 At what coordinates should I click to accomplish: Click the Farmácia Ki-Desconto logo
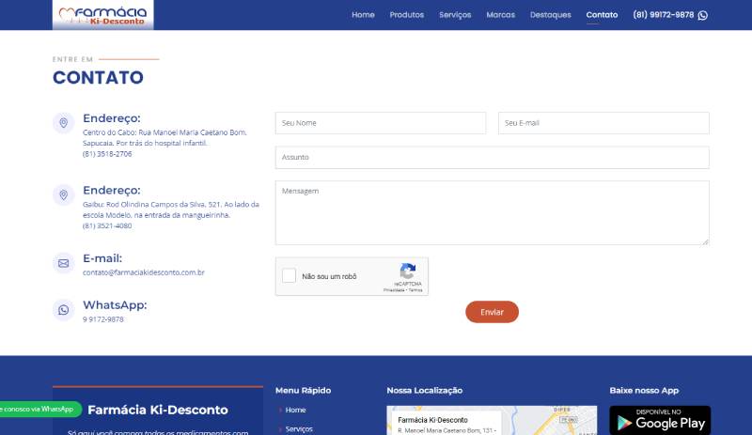click(x=102, y=15)
